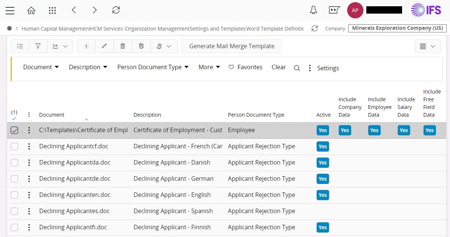
Task: Clear the applied search filters
Action: tap(279, 67)
